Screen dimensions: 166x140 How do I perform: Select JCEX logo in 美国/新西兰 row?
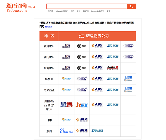[82, 105]
